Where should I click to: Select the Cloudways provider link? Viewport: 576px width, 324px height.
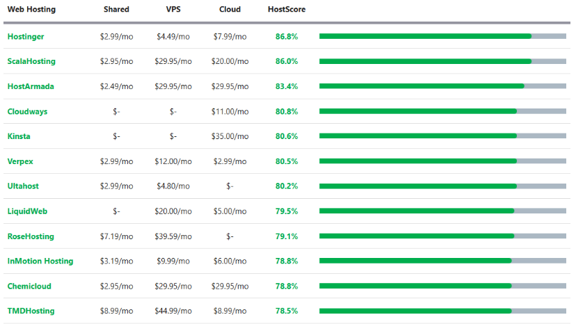click(x=27, y=111)
